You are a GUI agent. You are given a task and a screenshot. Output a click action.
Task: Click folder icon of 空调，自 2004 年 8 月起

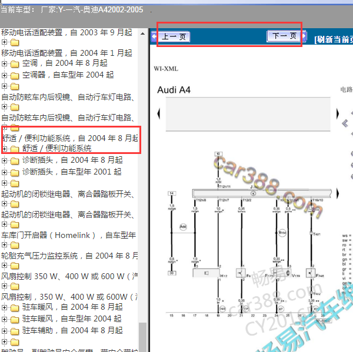(15, 64)
